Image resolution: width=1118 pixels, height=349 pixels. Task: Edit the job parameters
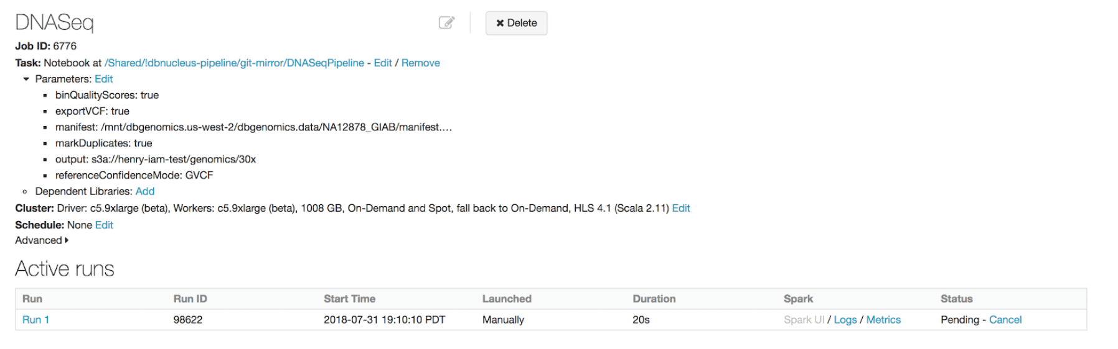103,79
